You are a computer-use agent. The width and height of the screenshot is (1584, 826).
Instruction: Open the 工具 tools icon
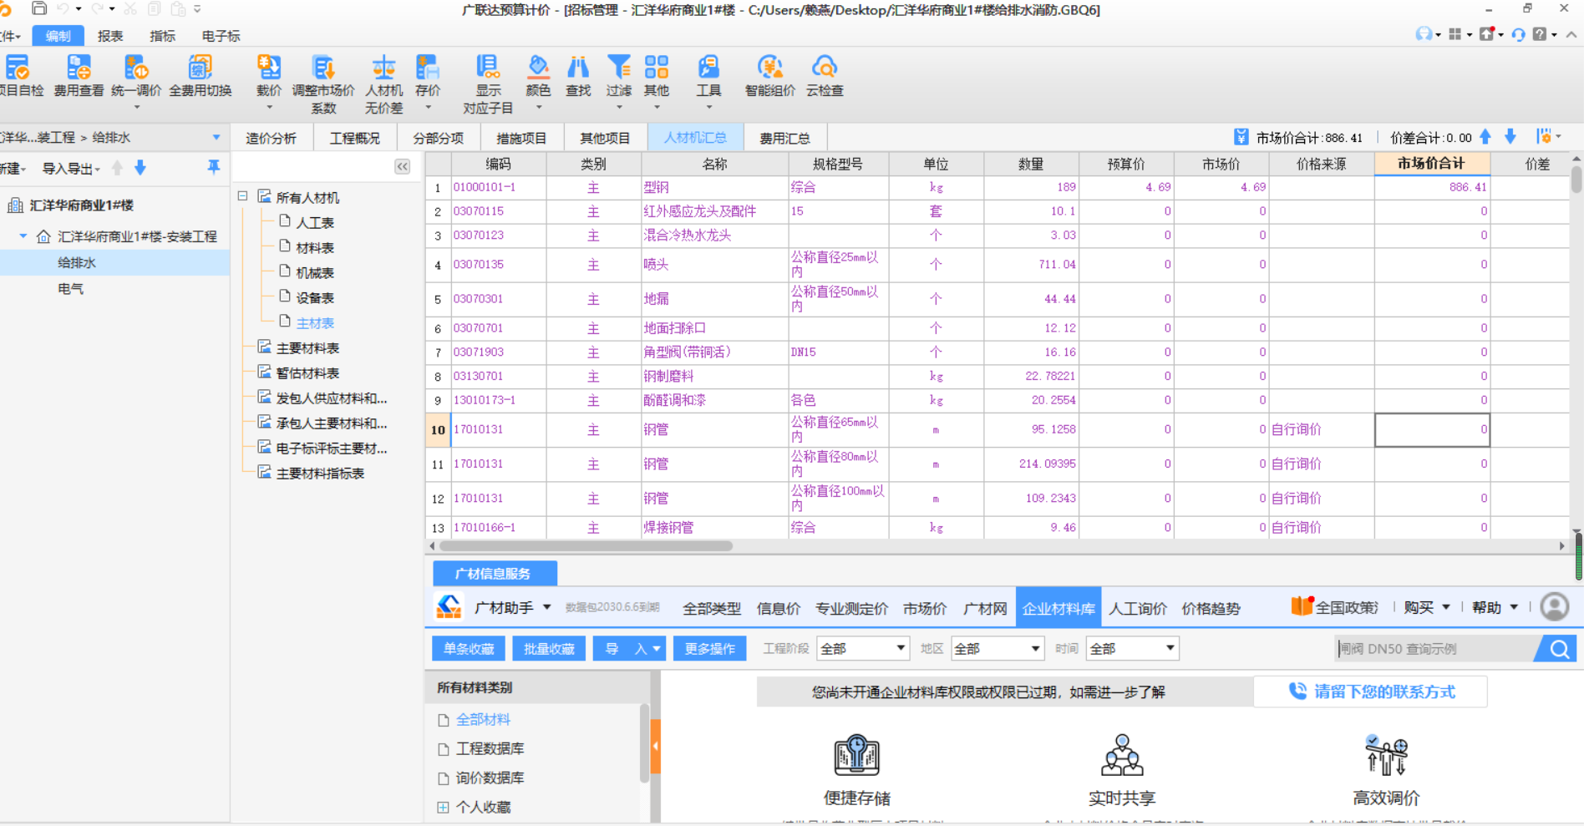[x=708, y=68]
